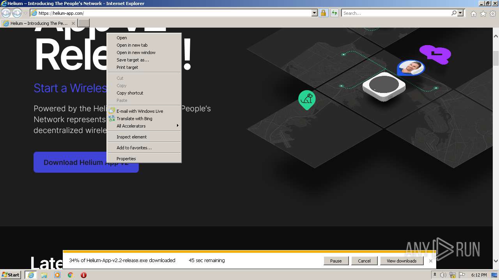499x280 pixels.
Task: Go forward with the browser Forward arrow
Action: (x=17, y=13)
